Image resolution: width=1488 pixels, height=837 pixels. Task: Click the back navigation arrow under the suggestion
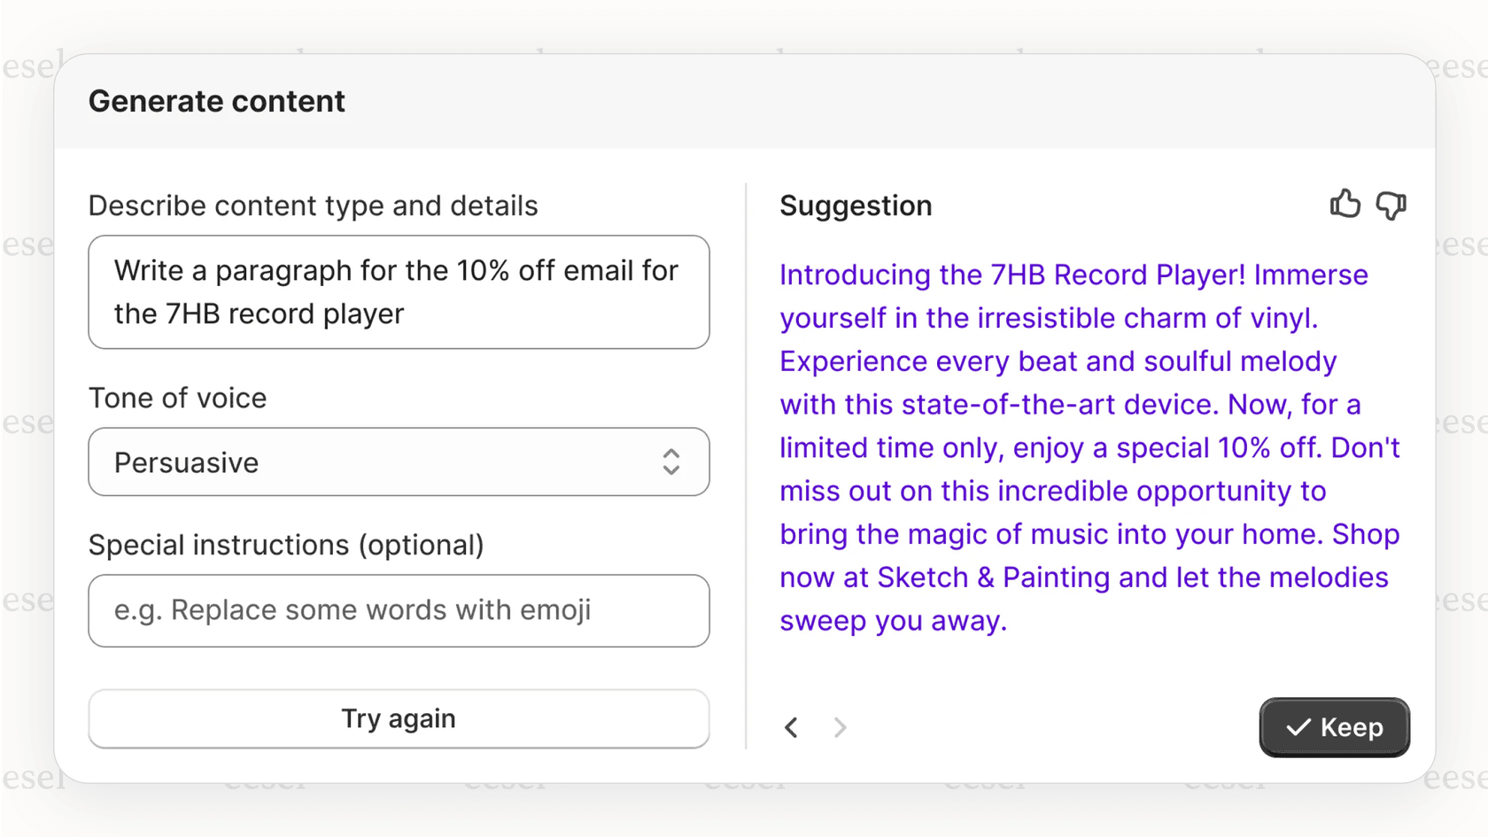click(791, 727)
